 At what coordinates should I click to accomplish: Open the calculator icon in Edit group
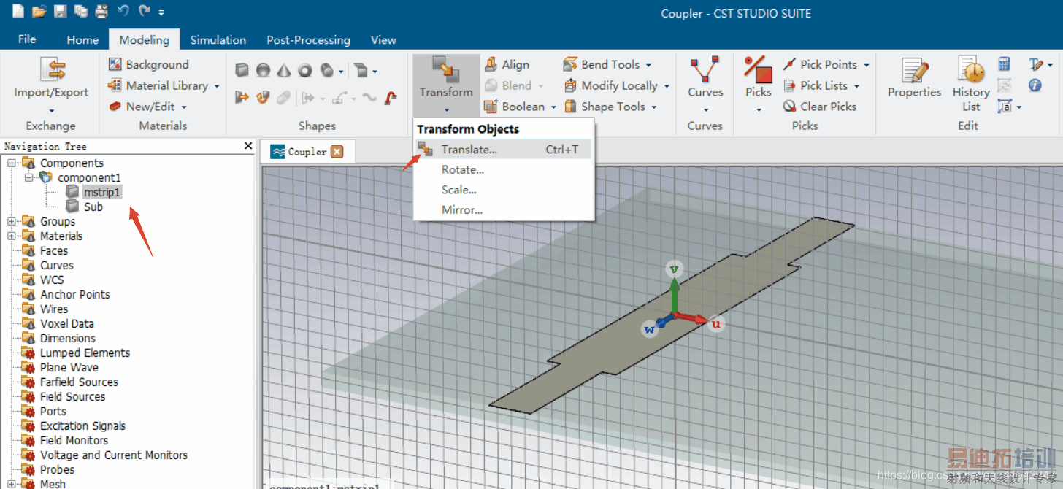click(x=1004, y=64)
